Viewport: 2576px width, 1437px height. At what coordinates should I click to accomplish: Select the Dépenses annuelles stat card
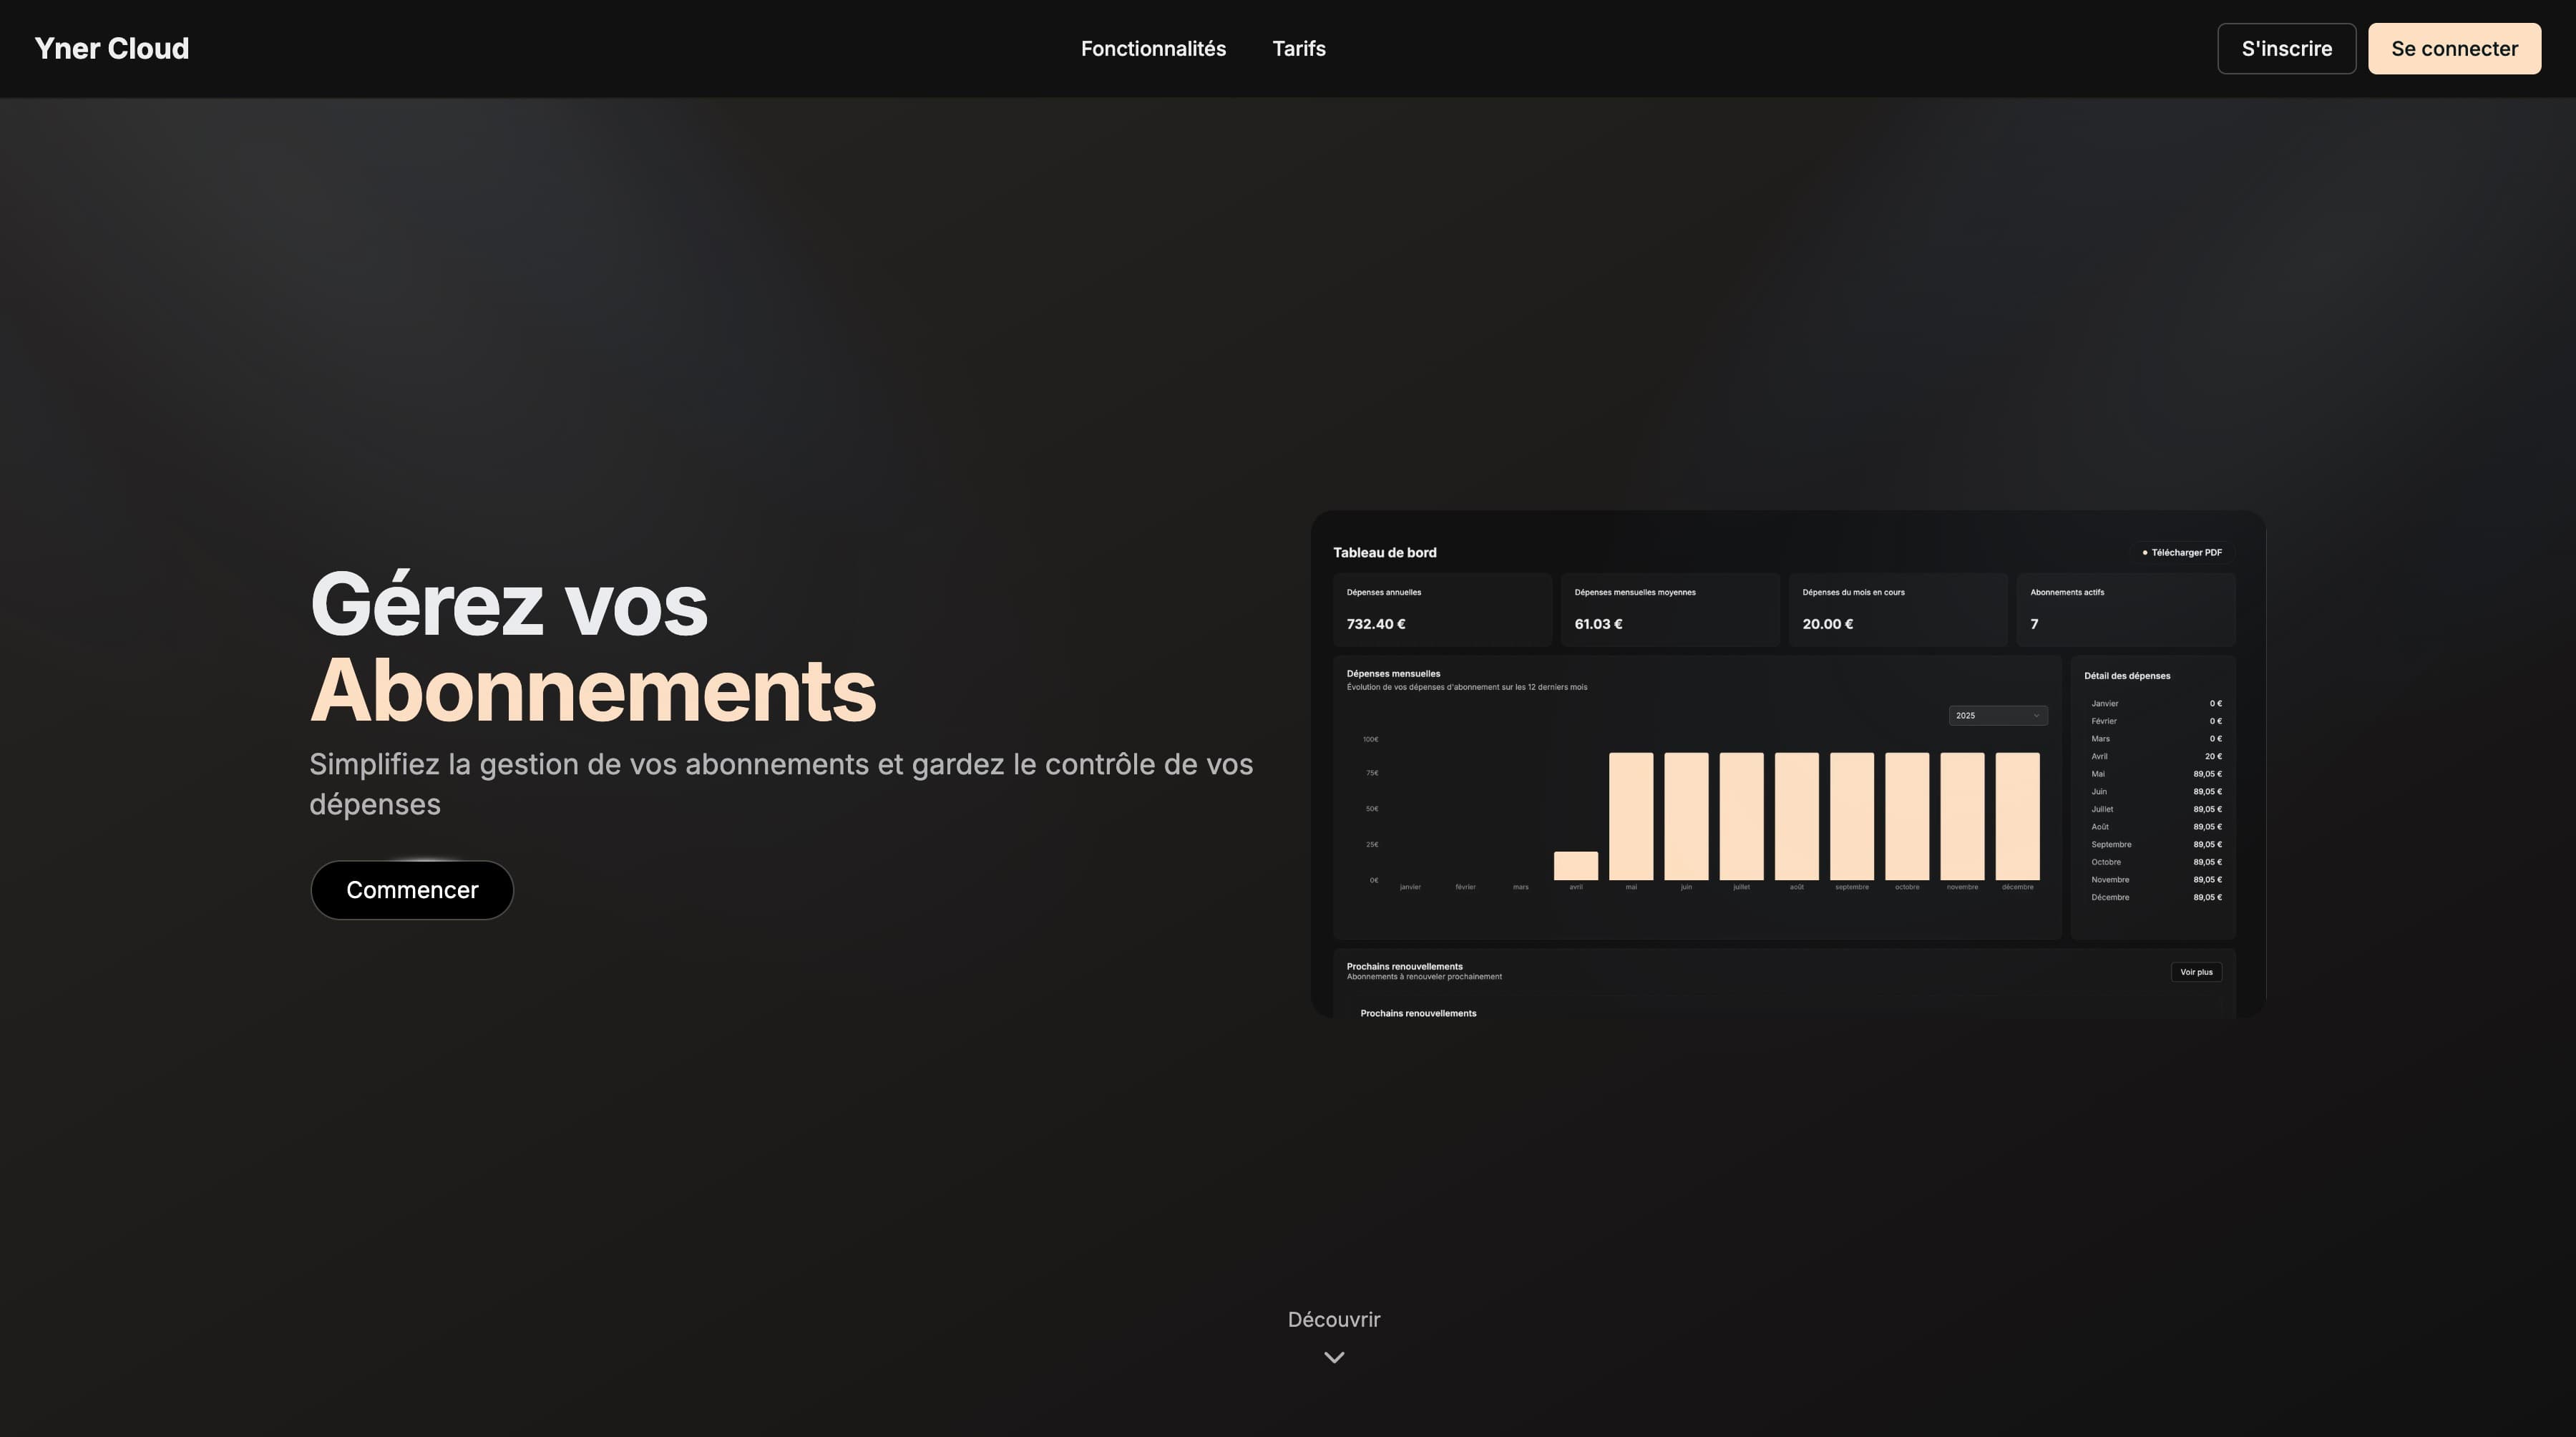[x=1442, y=610]
